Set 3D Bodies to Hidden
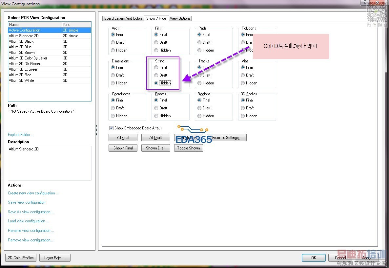The width and height of the screenshot is (389, 268). click(x=243, y=116)
